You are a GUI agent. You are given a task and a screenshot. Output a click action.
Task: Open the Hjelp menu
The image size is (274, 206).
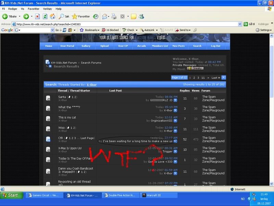click(59, 9)
